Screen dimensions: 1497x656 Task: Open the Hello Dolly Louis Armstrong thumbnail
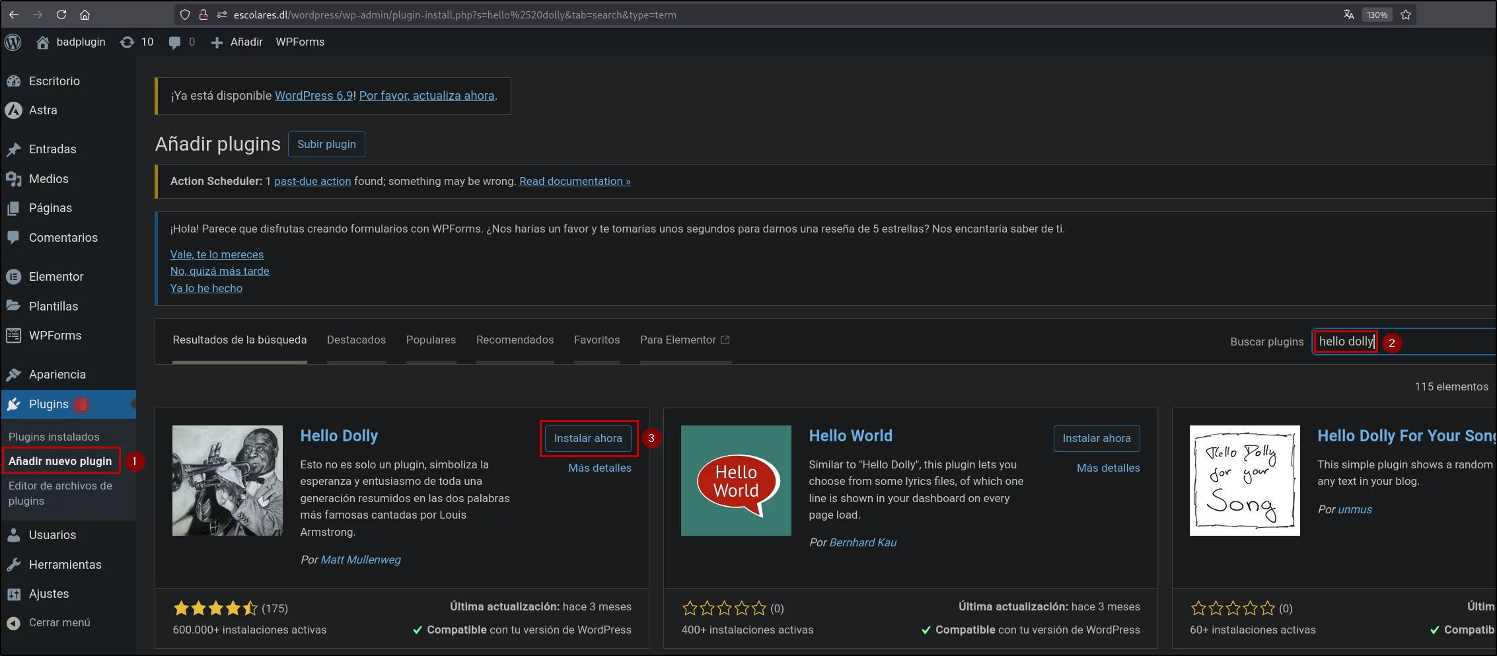tap(227, 481)
